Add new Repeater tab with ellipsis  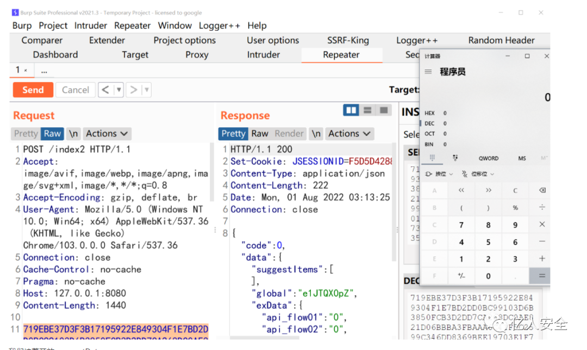(x=44, y=71)
